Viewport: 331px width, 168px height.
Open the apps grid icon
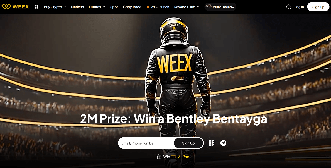coord(36,7)
